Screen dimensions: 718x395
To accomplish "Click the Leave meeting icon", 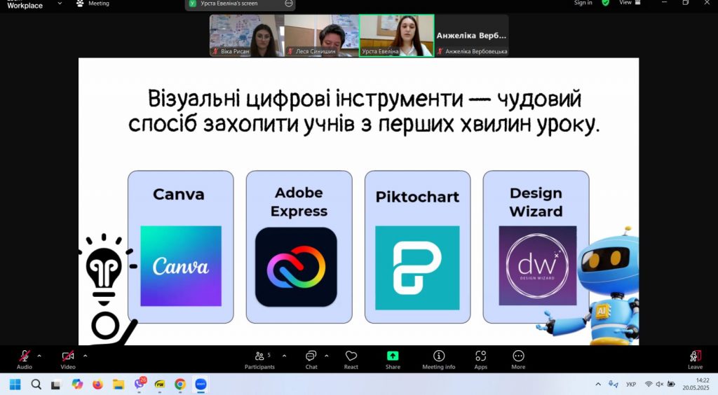I will (x=695, y=357).
